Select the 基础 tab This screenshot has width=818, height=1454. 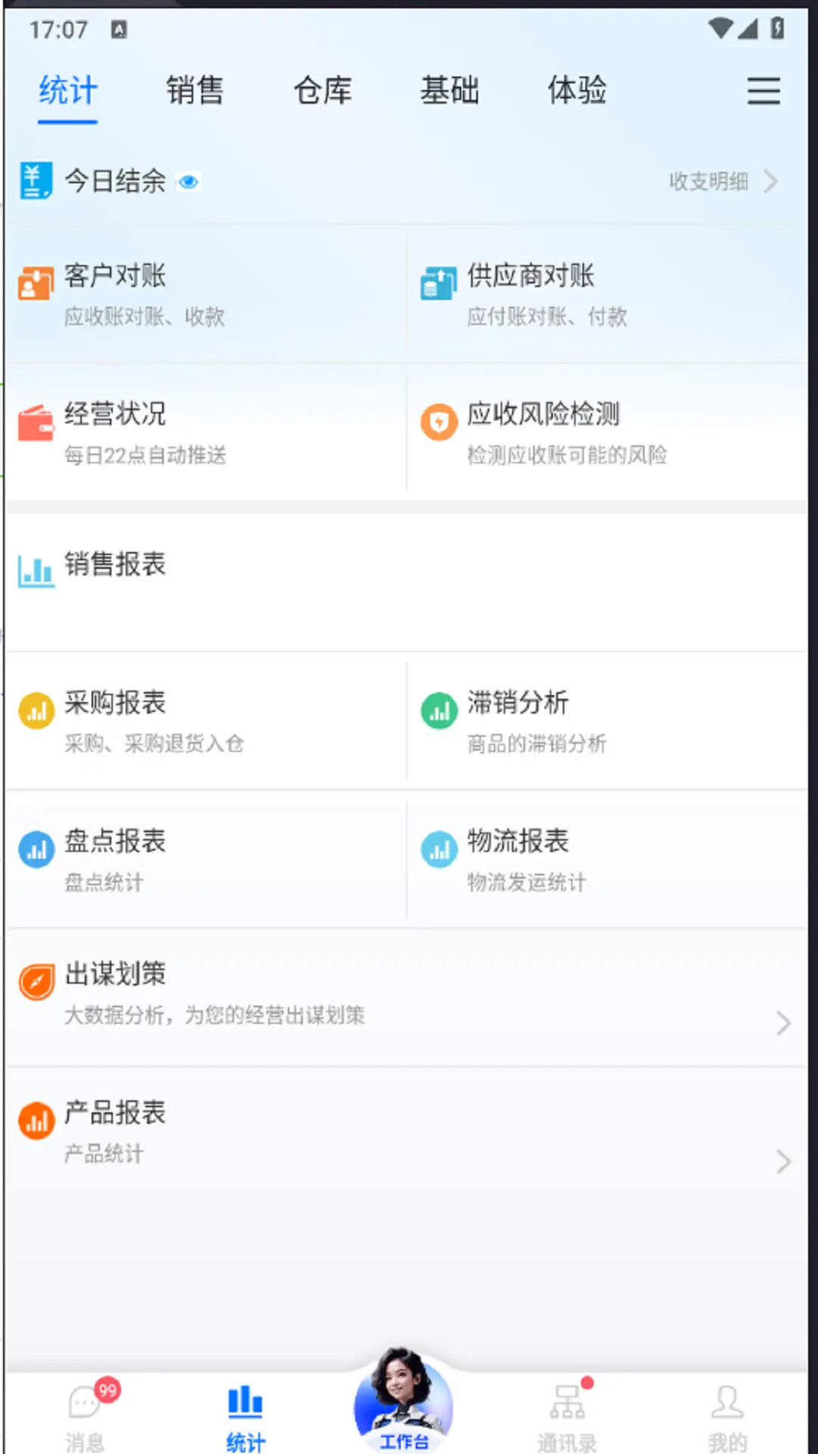[x=450, y=91]
